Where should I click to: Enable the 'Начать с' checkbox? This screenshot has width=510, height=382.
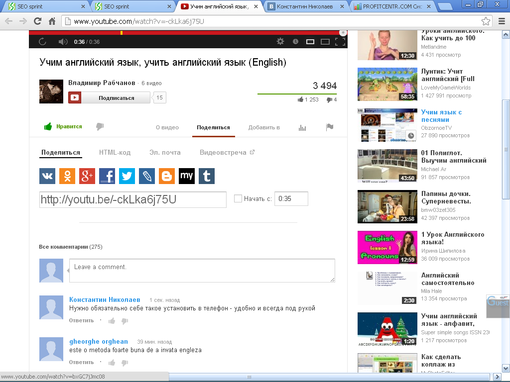[238, 198]
